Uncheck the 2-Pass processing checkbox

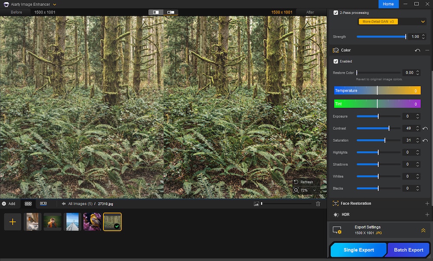(336, 13)
